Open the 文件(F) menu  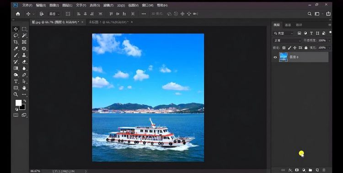click(27, 5)
